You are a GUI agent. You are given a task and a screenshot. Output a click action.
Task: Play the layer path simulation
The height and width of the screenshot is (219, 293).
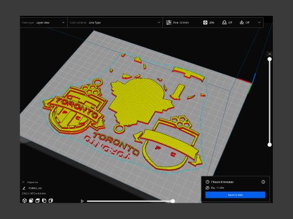coord(82,201)
